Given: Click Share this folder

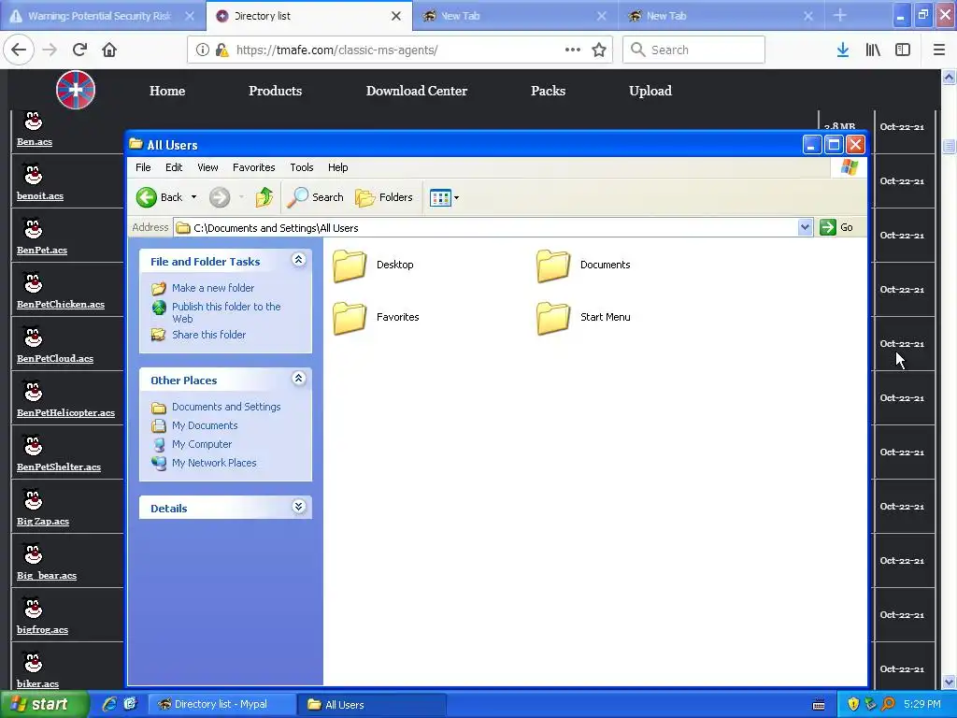Looking at the screenshot, I should (208, 335).
